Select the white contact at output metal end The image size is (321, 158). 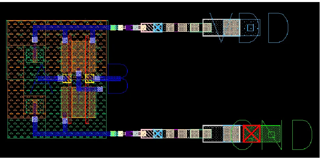(x=100, y=89)
